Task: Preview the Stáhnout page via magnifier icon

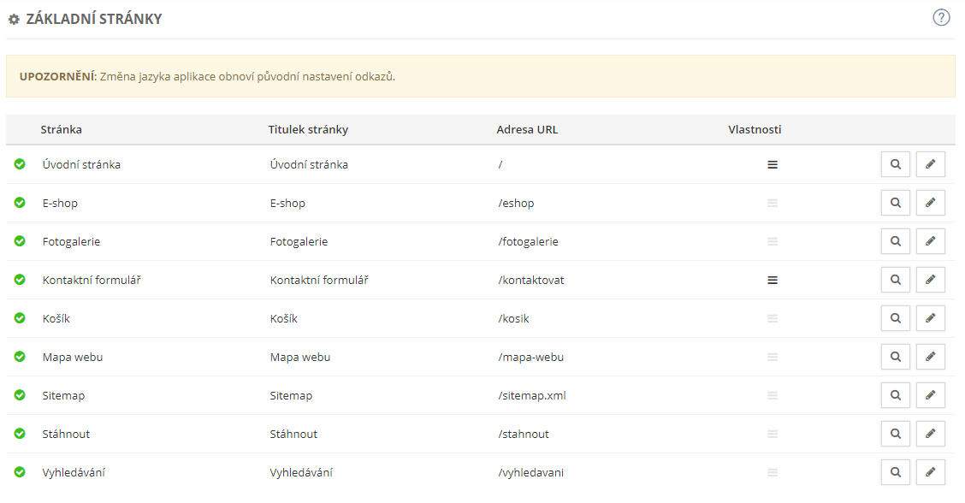Action: coord(896,434)
